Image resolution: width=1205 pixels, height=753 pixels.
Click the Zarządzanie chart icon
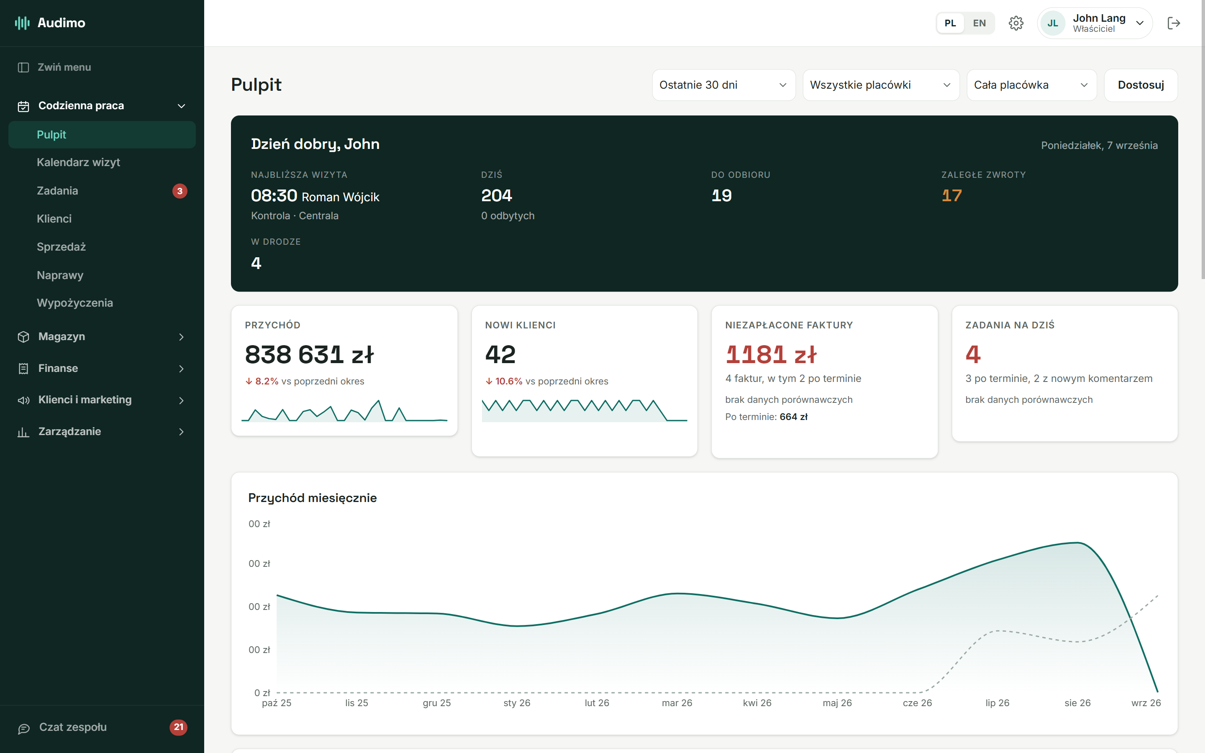tap(23, 432)
